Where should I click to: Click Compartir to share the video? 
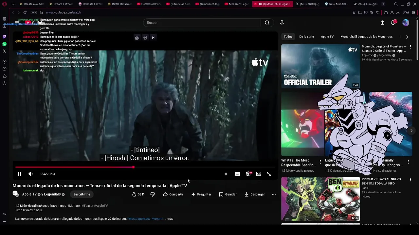tap(173, 194)
